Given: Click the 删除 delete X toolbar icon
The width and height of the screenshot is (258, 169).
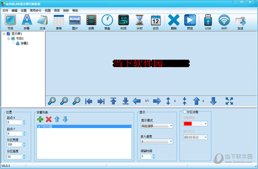Looking at the screenshot, I should tap(174, 22).
